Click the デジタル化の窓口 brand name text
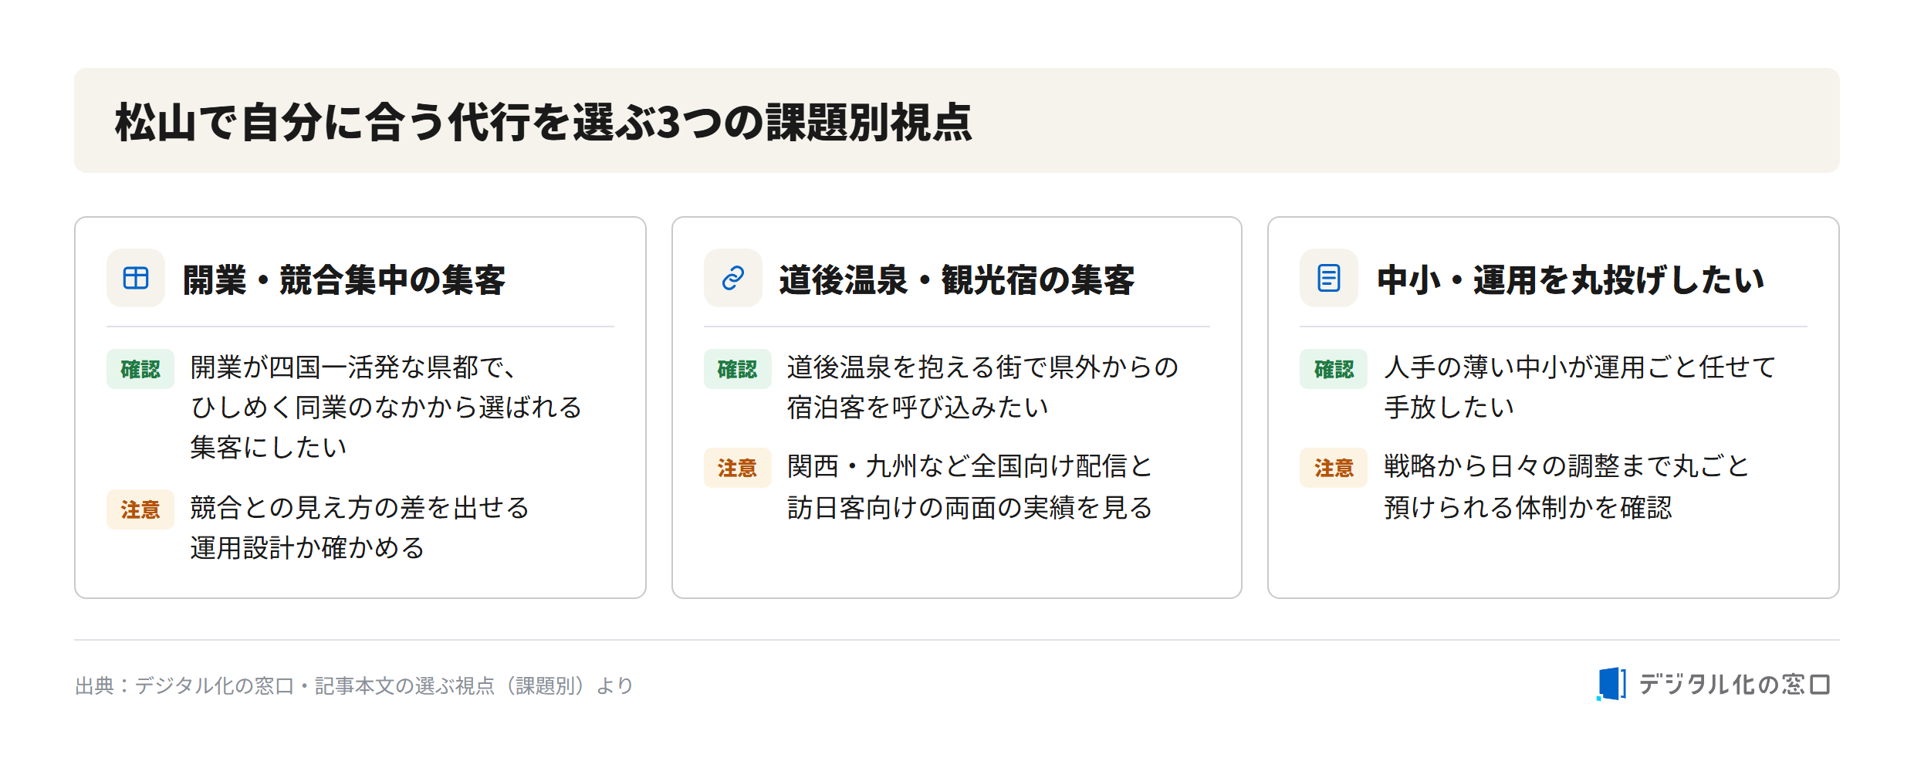This screenshot has width=1914, height=775. click(x=1735, y=684)
